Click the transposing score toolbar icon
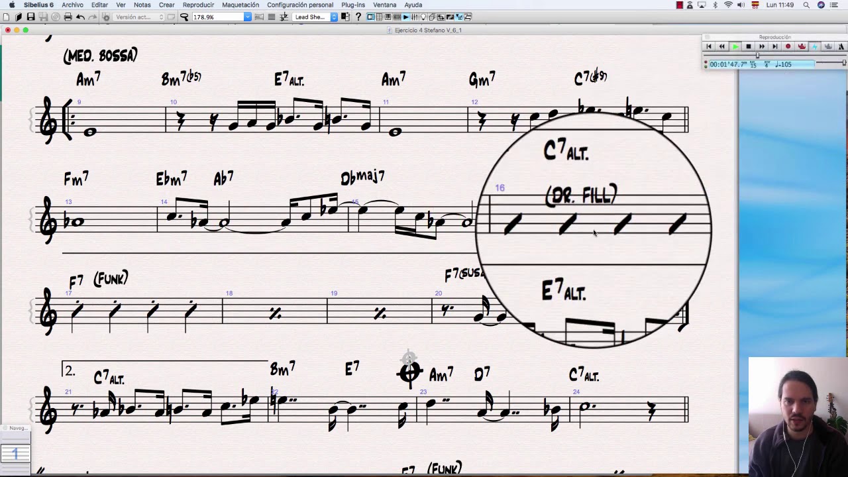This screenshot has width=848, height=477. 284,17
